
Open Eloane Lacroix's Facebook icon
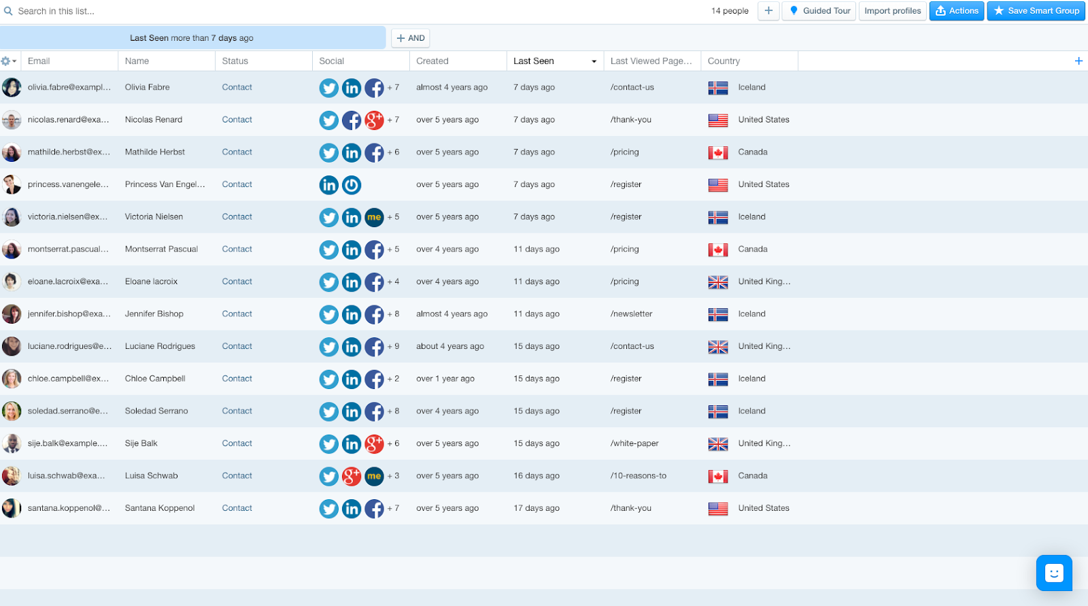tap(374, 282)
